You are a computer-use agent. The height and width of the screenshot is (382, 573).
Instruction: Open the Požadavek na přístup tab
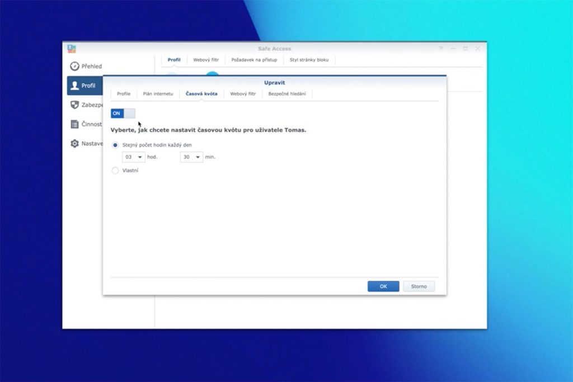pyautogui.click(x=255, y=60)
